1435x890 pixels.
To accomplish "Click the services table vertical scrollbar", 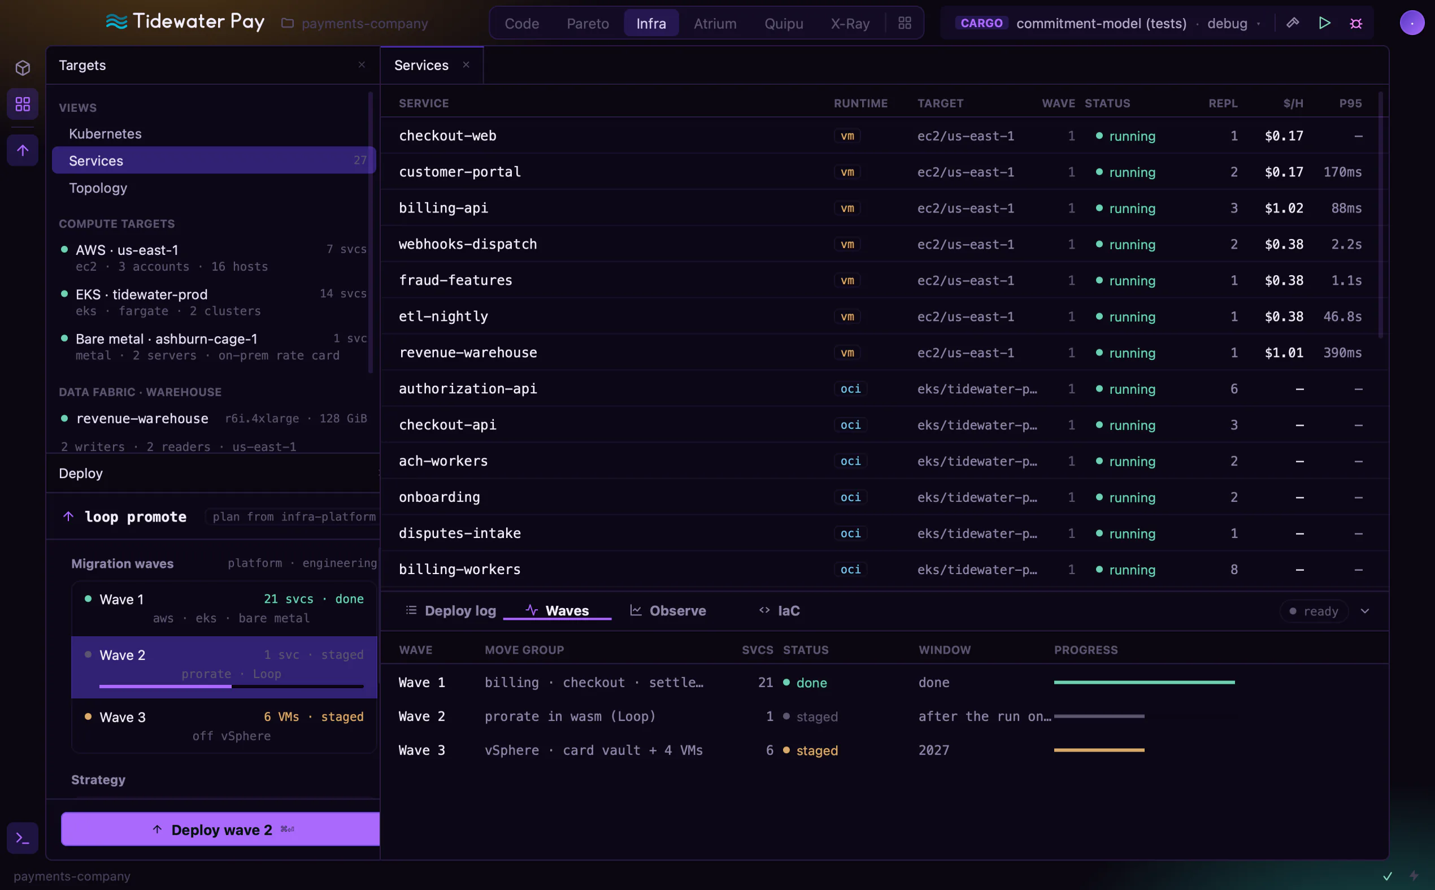I will pos(1380,215).
